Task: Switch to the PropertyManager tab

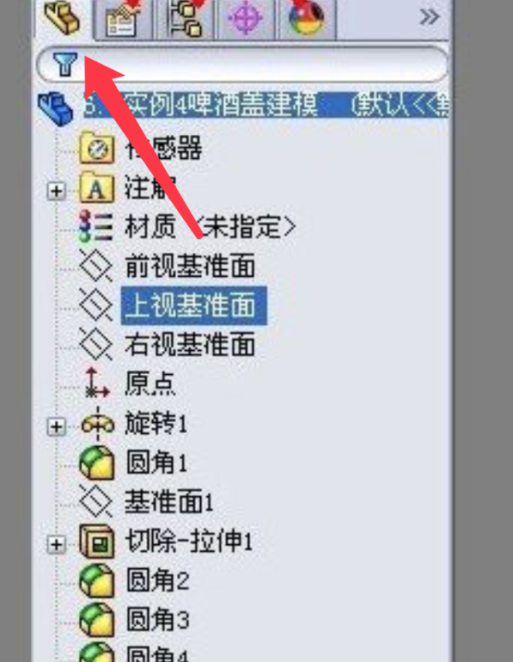Action: (123, 19)
